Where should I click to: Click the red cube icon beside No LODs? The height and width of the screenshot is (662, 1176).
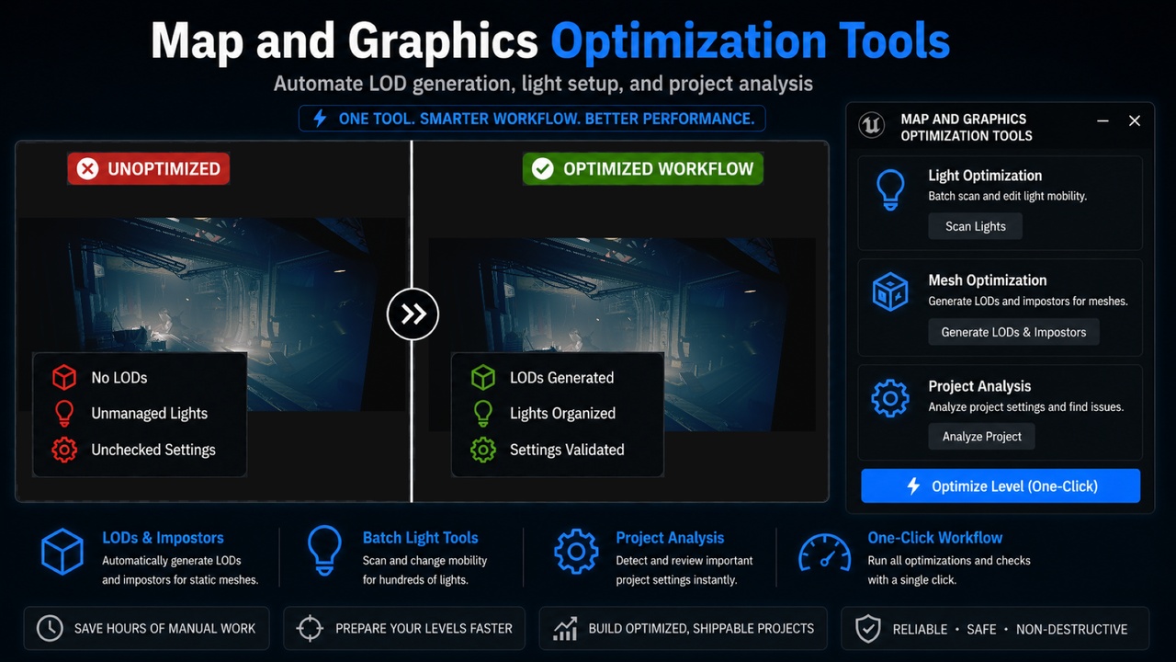click(64, 377)
